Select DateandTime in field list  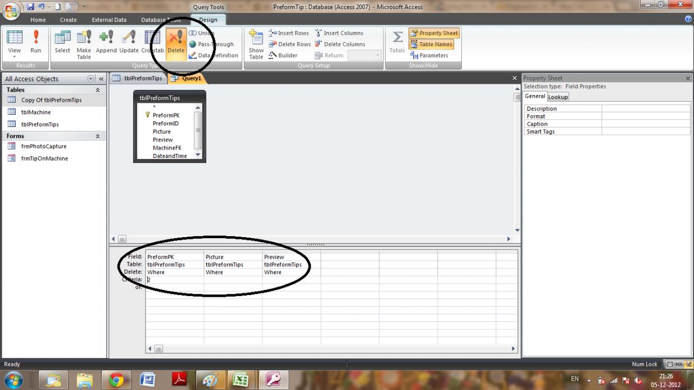(x=170, y=156)
